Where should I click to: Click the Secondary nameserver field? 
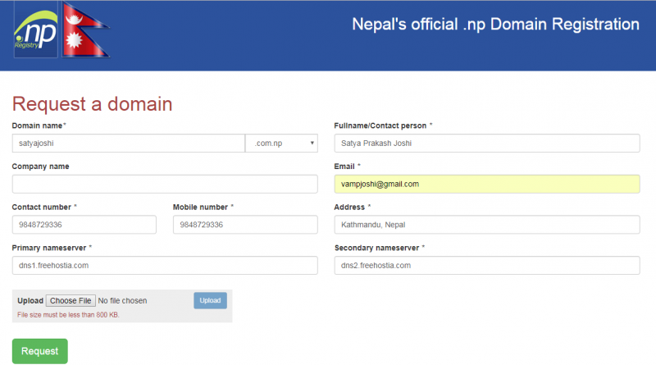coord(487,266)
